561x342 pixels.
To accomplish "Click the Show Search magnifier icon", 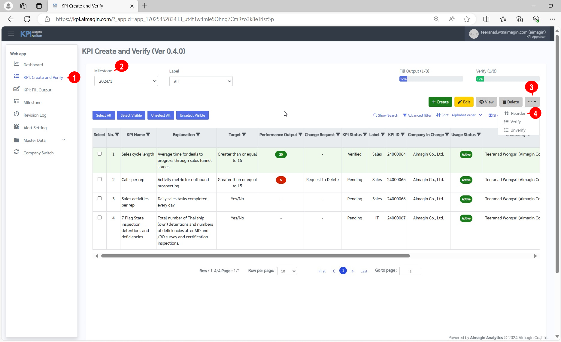I will click(x=375, y=115).
